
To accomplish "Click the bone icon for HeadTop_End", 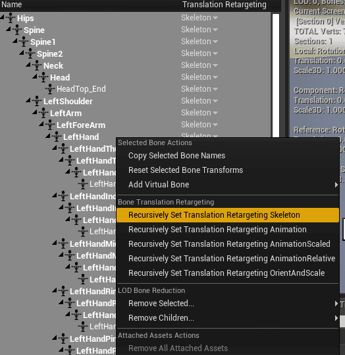I will tap(50, 89).
